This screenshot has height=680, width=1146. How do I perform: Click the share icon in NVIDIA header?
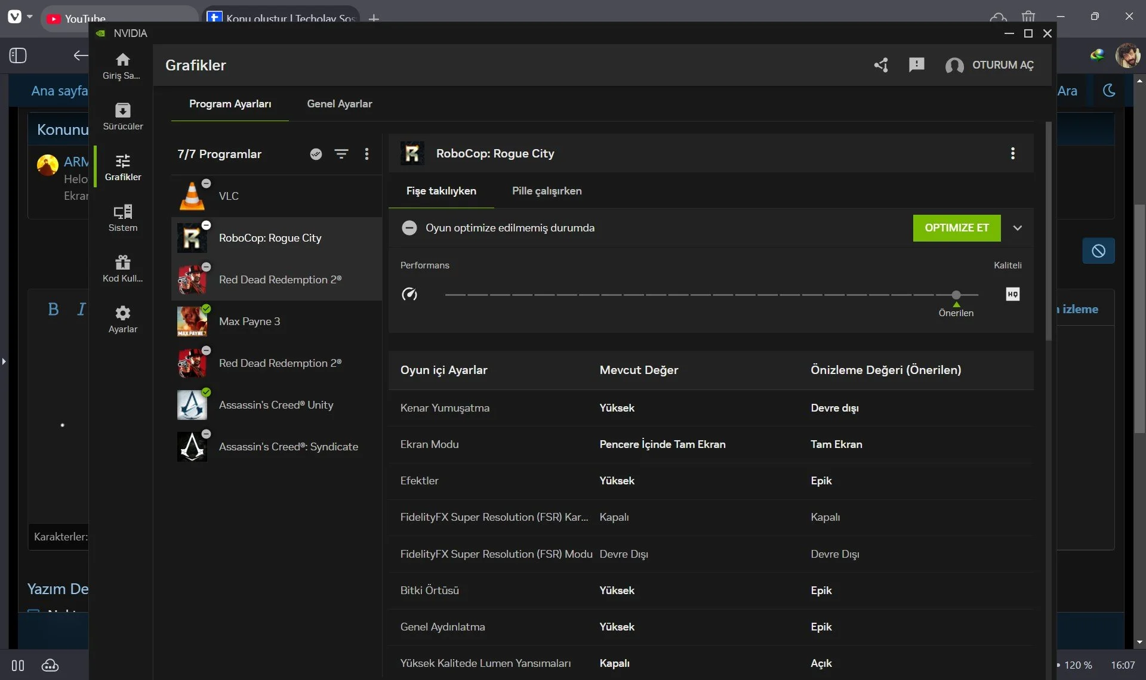pos(881,65)
